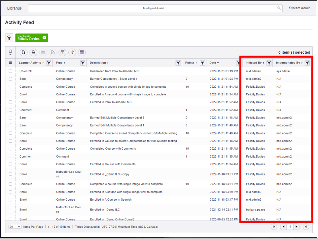Click the System Admin menu
The image size is (318, 239).
[x=299, y=8]
